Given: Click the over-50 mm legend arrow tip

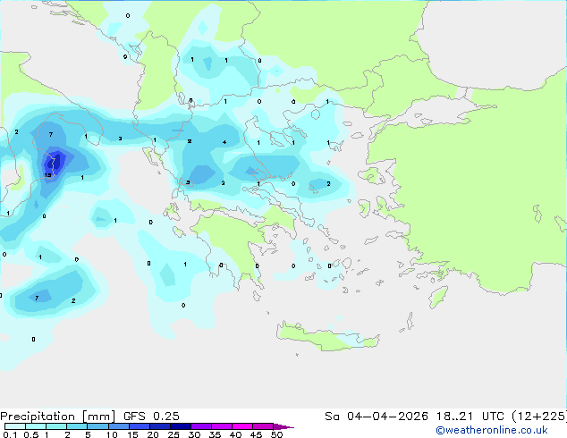Looking at the screenshot, I should click(283, 426).
